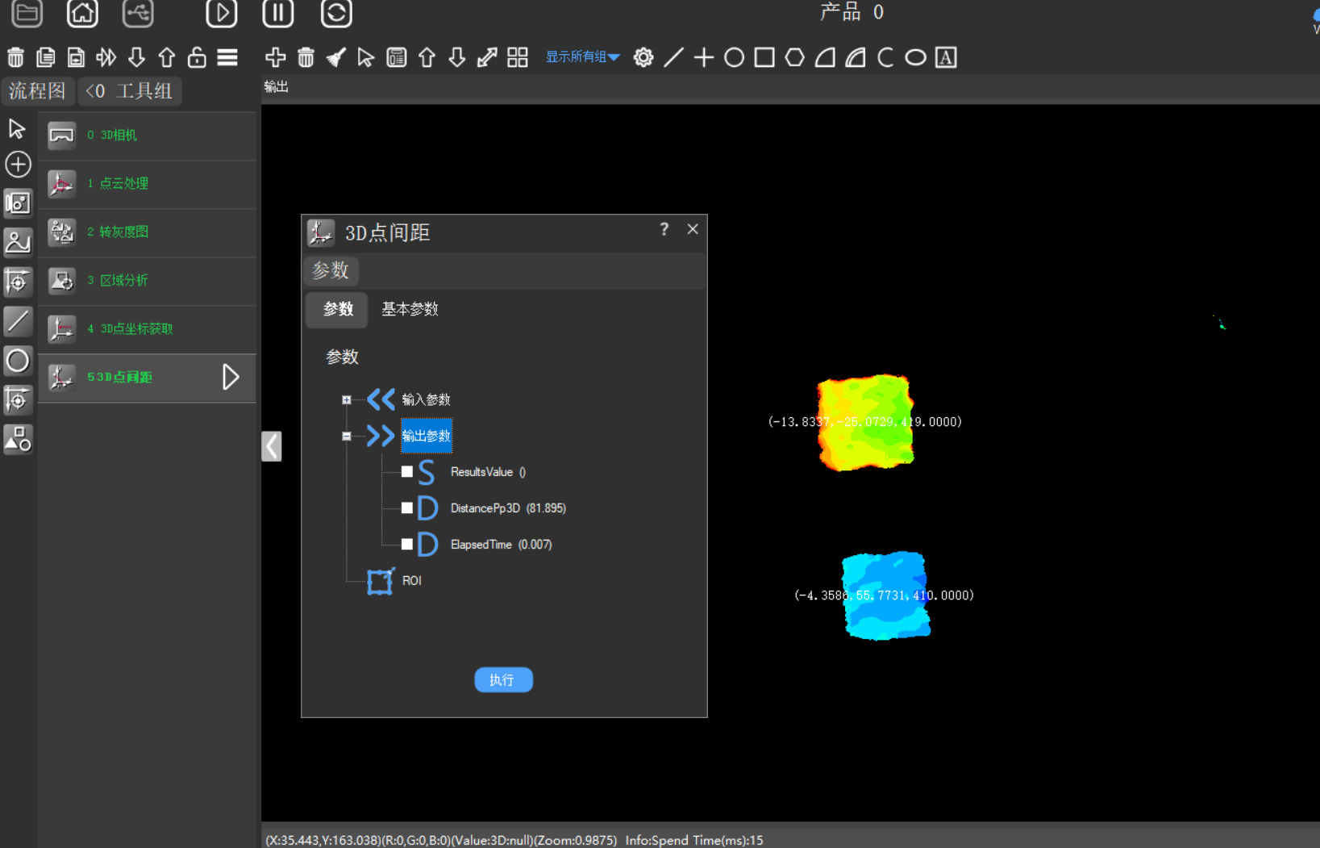Check the ElapsedTime checkbox

[x=407, y=545]
